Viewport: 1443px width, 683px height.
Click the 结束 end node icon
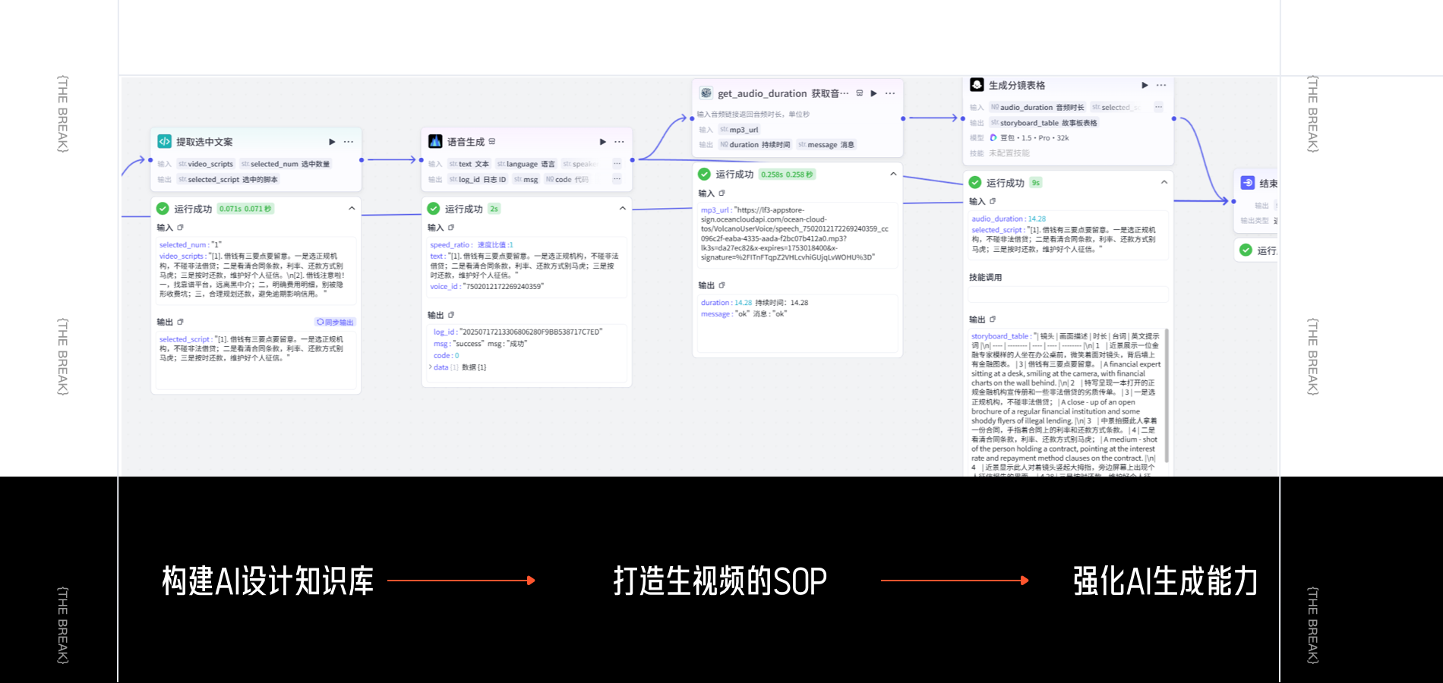tap(1248, 183)
